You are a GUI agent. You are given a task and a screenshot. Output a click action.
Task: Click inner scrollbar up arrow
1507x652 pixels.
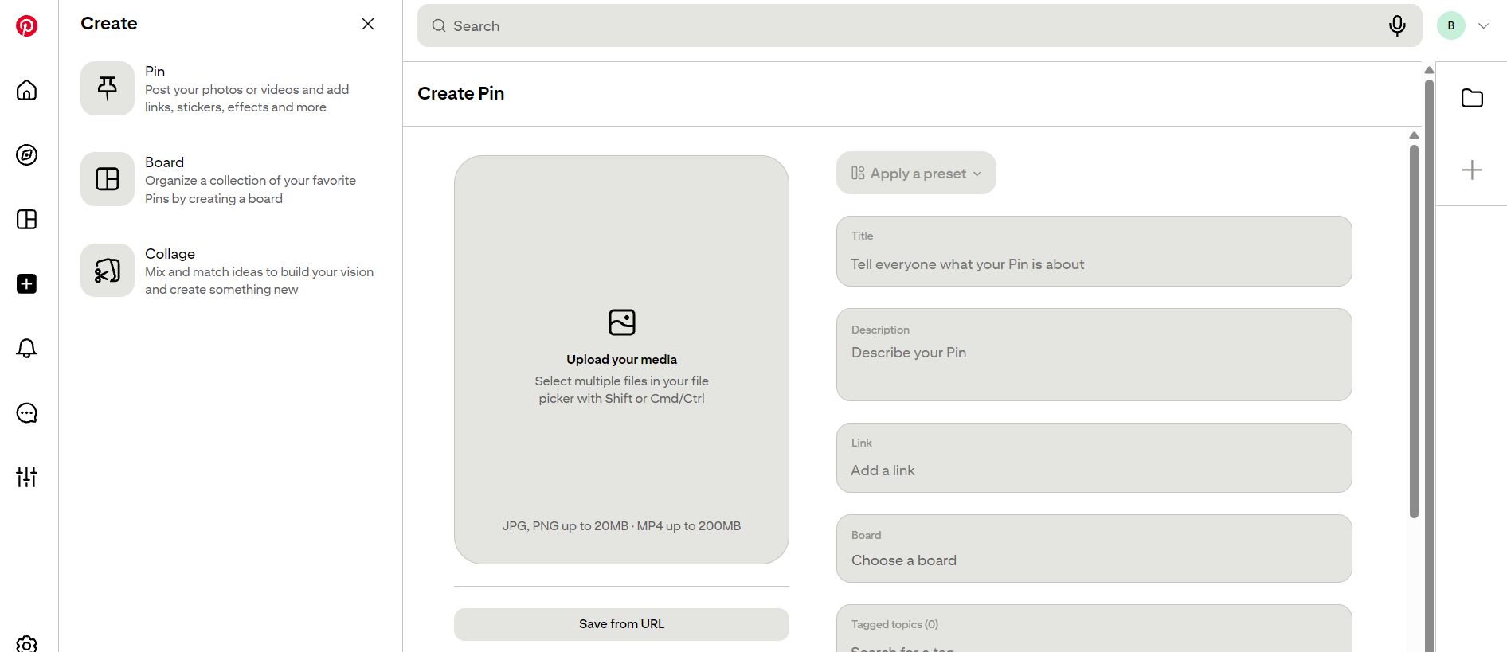pyautogui.click(x=1414, y=135)
